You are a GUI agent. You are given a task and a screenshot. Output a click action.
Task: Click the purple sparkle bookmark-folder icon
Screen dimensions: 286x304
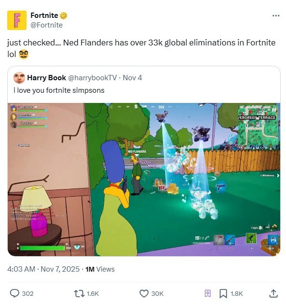208,293
